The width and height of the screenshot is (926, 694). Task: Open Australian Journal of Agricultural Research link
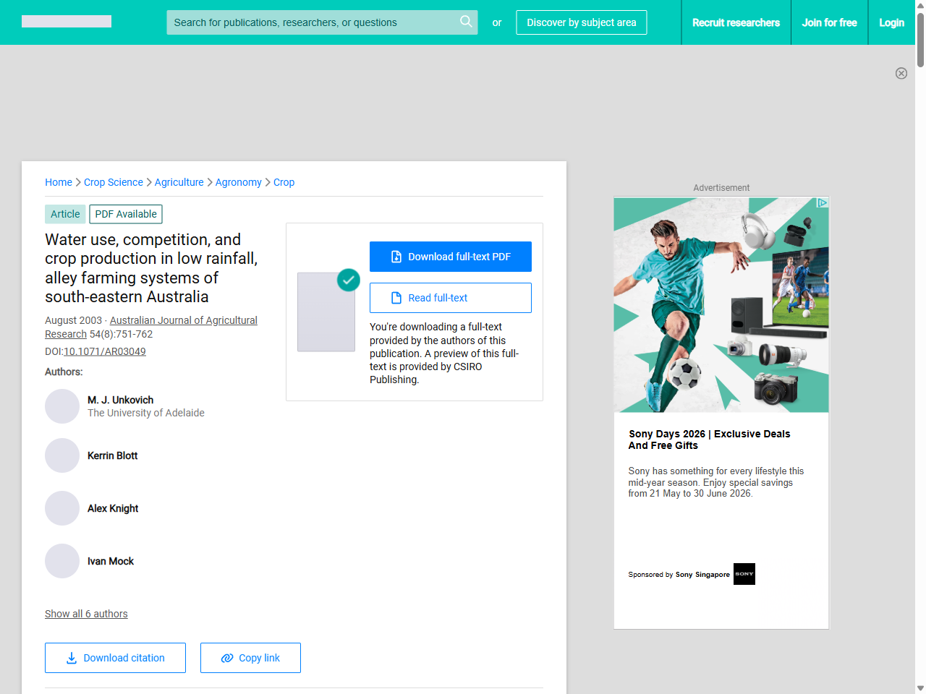click(151, 327)
